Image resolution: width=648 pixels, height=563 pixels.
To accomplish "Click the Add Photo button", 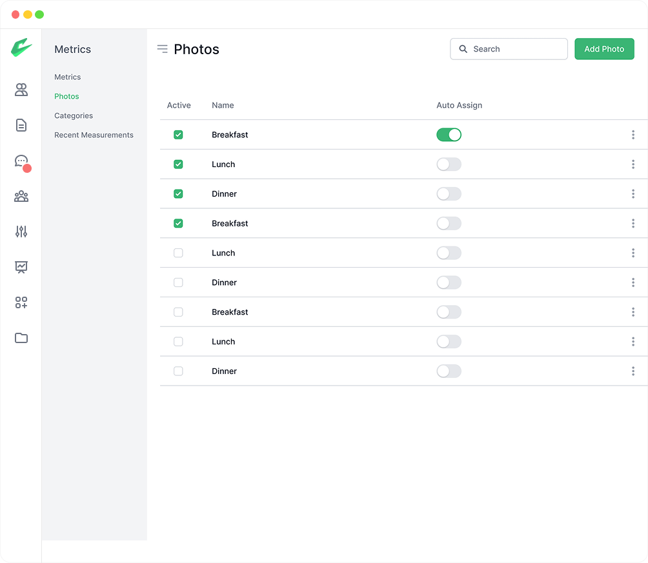I will 604,49.
